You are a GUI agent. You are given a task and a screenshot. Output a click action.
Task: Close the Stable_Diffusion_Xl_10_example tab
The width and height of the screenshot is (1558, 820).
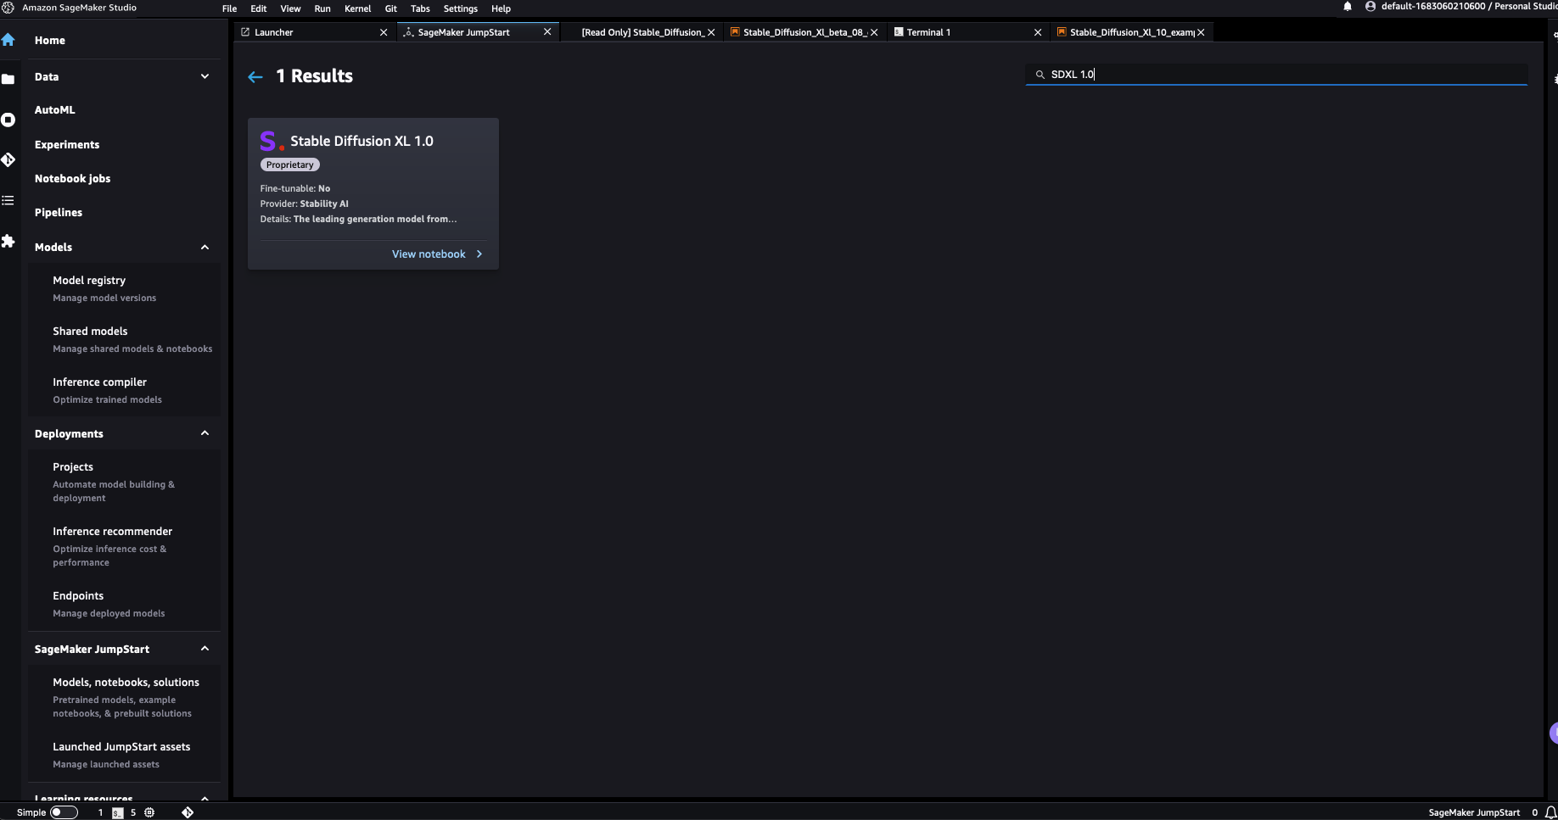pos(1201,32)
